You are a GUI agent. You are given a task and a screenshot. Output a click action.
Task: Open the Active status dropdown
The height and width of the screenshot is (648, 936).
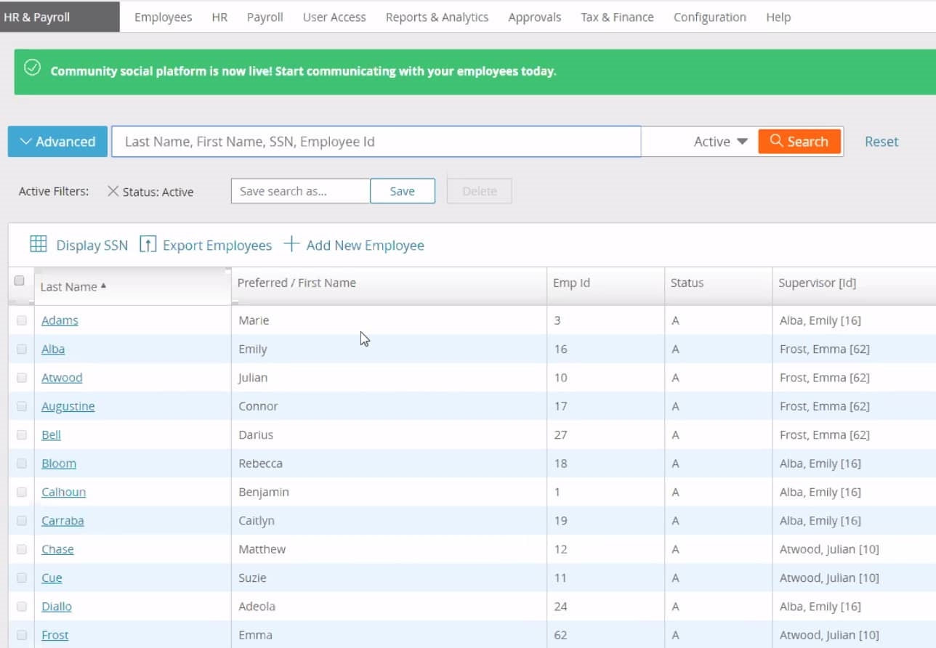click(x=720, y=142)
